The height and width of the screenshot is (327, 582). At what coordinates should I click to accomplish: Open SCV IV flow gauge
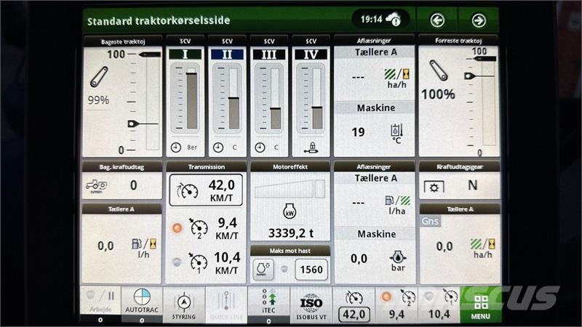[311, 98]
